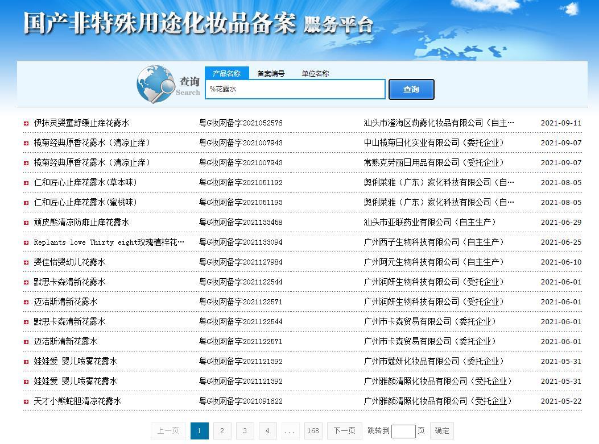Click filing number 粤G妆网备字2021091622
Image resolution: width=599 pixels, height=444 pixels.
click(241, 401)
